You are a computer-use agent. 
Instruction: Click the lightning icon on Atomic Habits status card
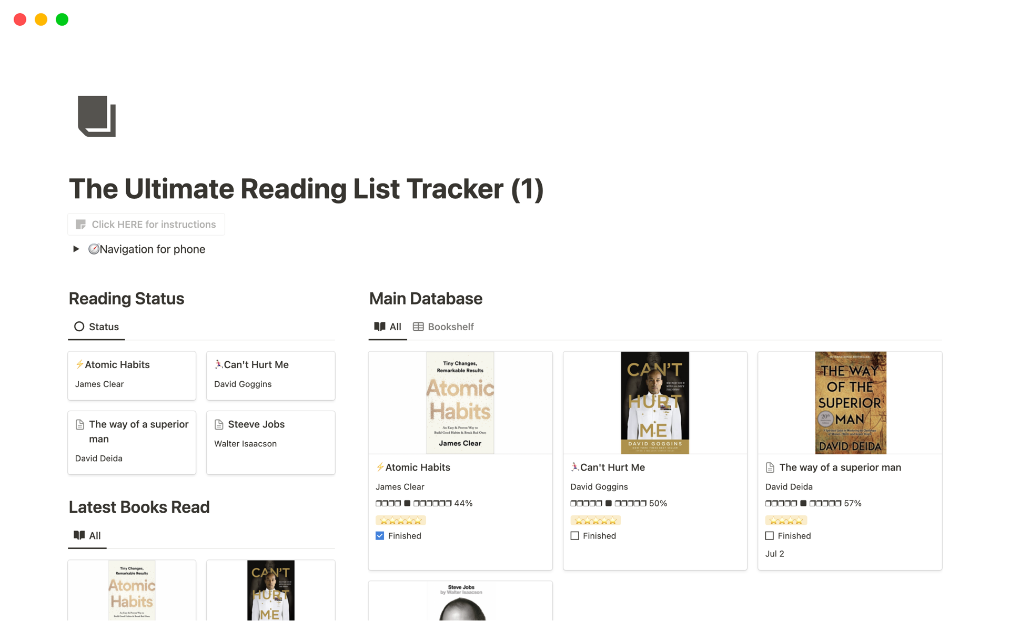point(79,364)
